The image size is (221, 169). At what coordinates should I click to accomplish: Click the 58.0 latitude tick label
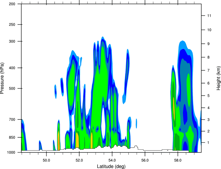[178, 160]
